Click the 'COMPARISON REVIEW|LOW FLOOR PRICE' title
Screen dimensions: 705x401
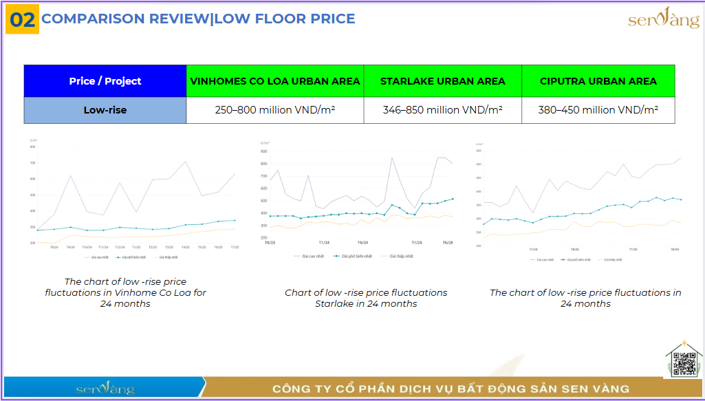[198, 19]
